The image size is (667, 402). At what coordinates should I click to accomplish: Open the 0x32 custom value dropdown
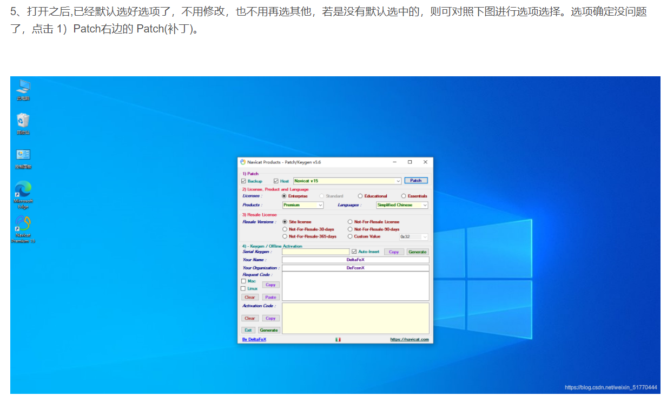tap(413, 236)
